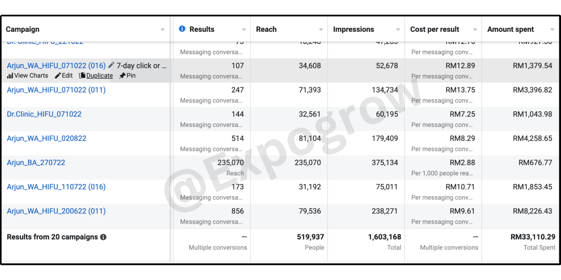Click info icon beside Results from 20 campaigns
This screenshot has width=561, height=280.
103,237
